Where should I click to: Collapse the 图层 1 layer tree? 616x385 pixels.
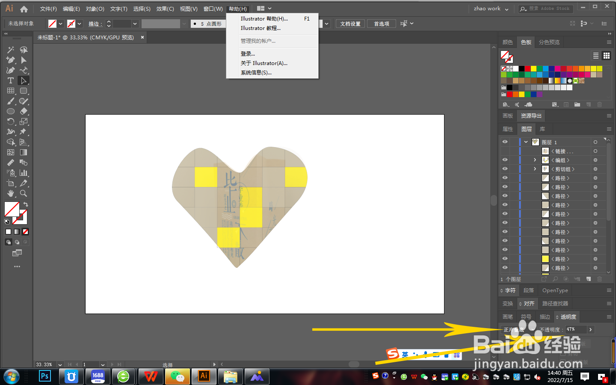tap(526, 142)
